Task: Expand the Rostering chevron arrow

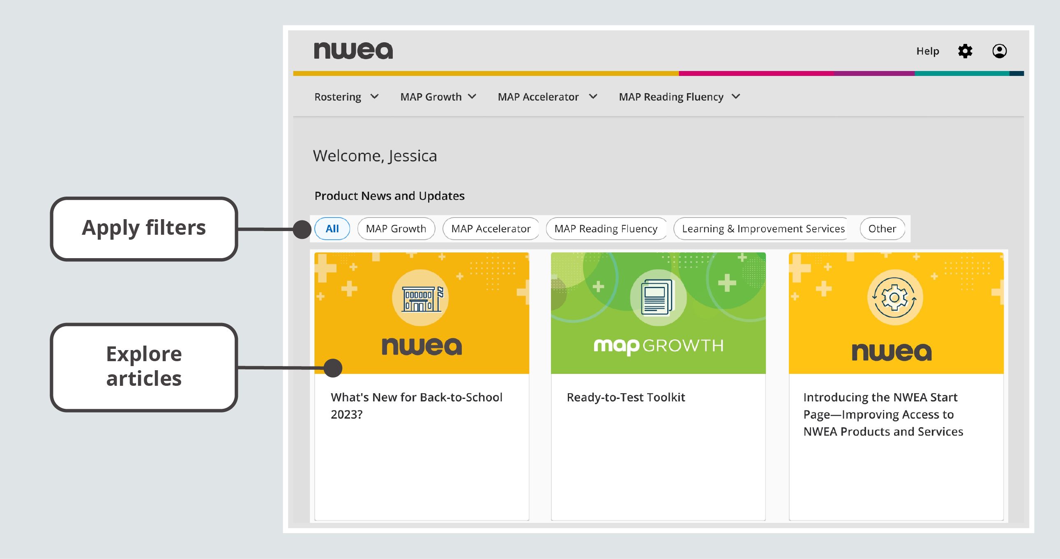Action: [x=374, y=96]
